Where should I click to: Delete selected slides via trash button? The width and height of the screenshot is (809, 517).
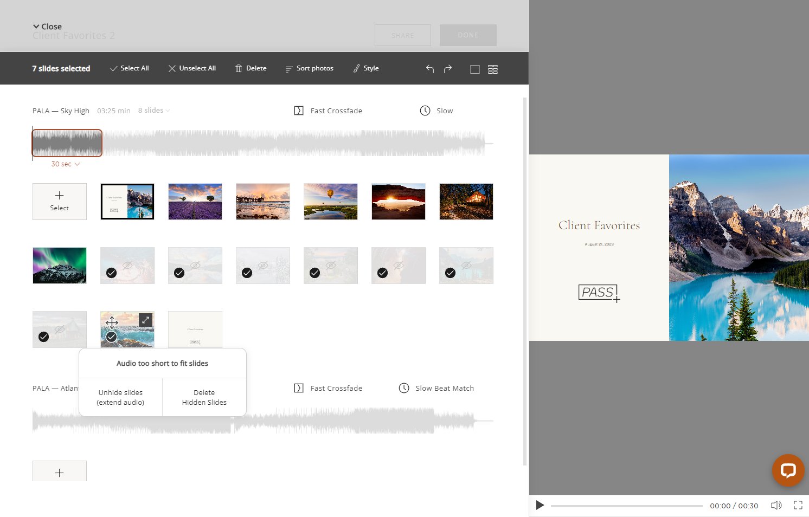[251, 68]
